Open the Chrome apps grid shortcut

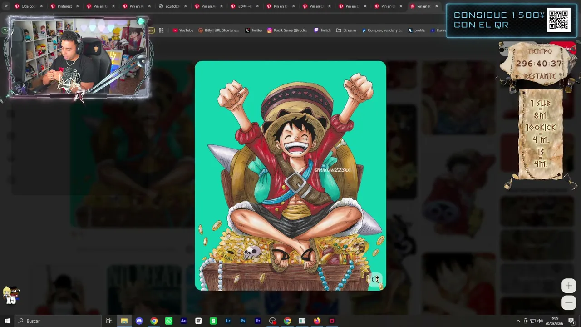pos(161,30)
